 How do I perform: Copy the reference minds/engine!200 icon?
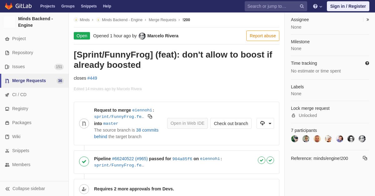click(365, 158)
